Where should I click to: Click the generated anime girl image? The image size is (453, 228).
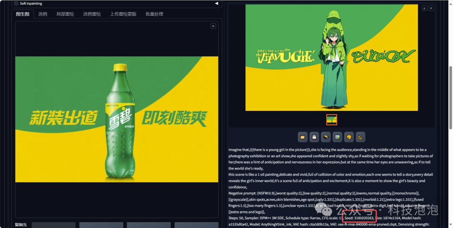tap(332, 57)
